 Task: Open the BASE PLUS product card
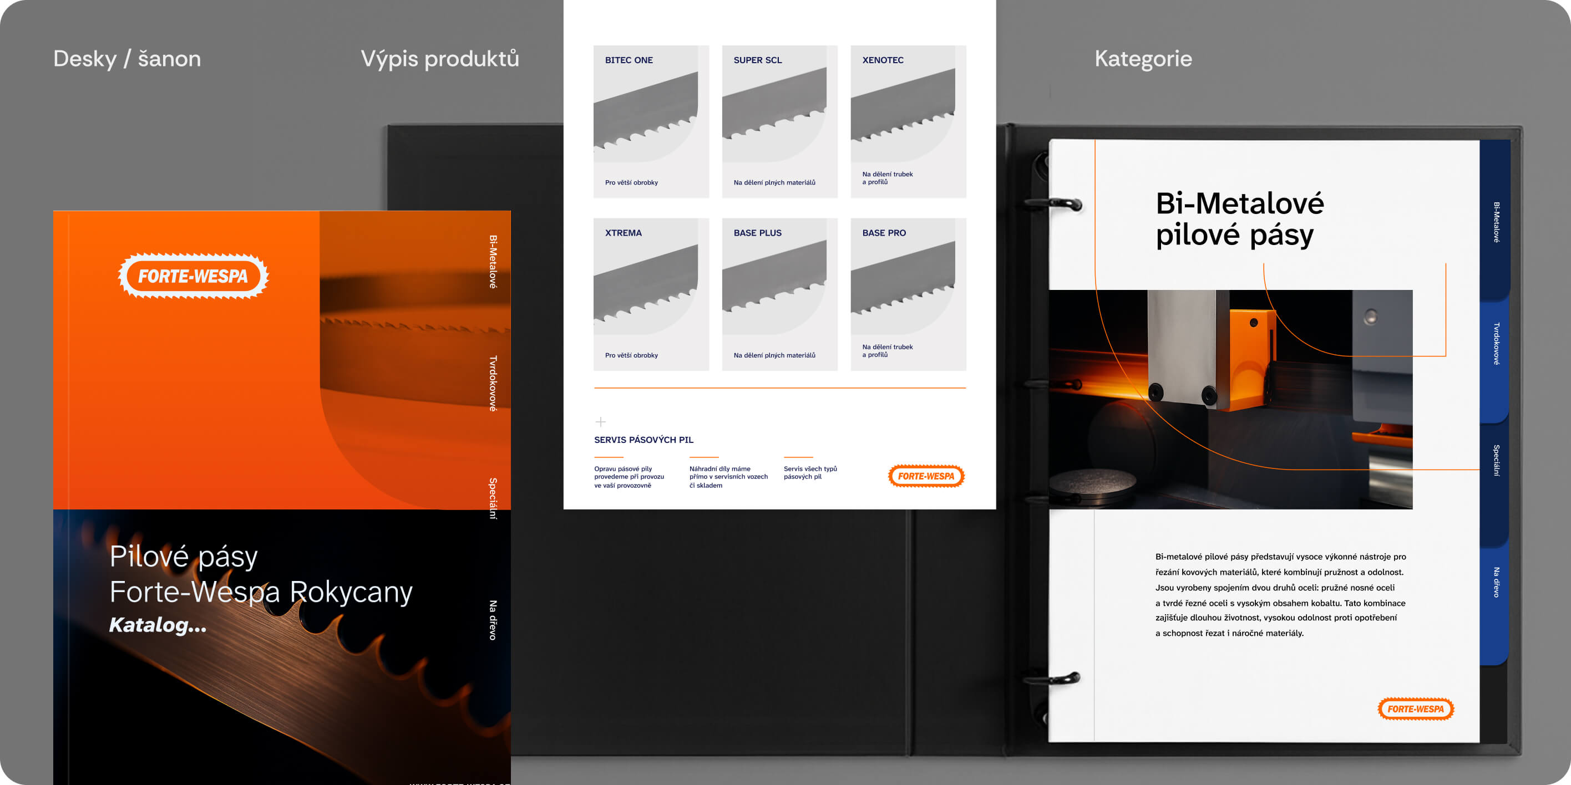point(779,294)
